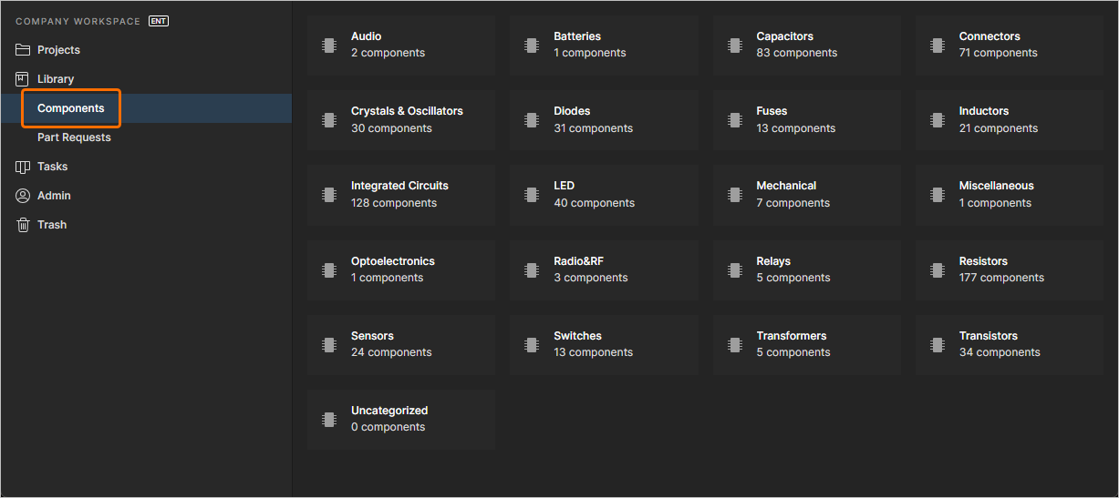Click the Library book icon

click(x=23, y=79)
